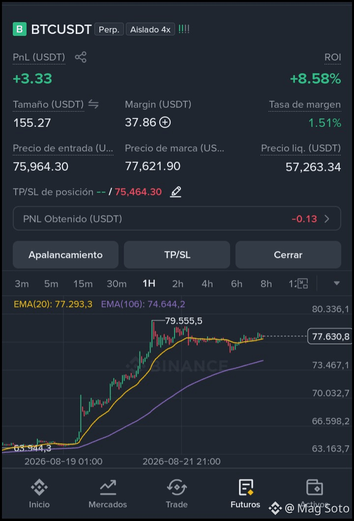Click the swap arrows beside Tamaño (USDT)
Screen dimensions: 354x521
93,104
